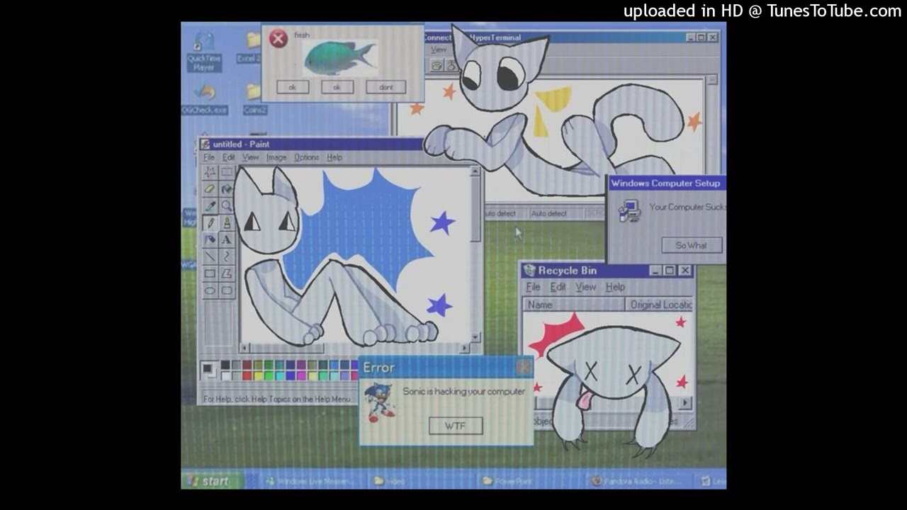Click the Coins2 folder desktop icon
Screen dimensions: 907x510
point(254,99)
